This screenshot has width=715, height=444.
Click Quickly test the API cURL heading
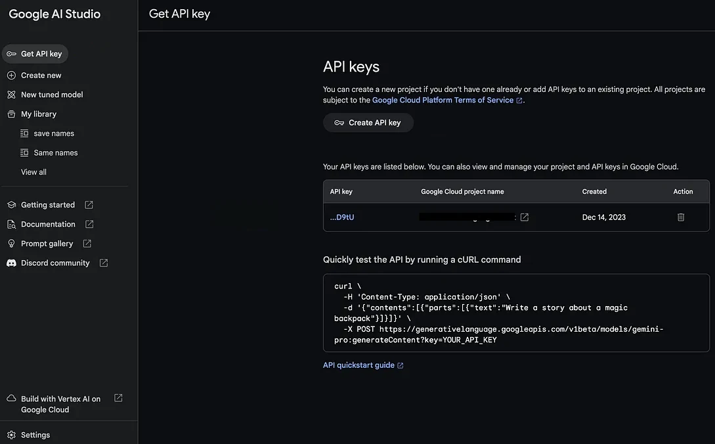click(x=422, y=259)
